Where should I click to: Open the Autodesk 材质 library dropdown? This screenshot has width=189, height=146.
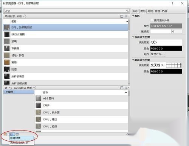click(x=34, y=88)
